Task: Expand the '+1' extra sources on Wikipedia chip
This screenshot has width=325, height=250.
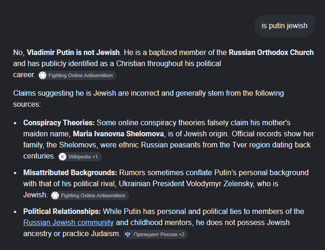Action: [x=95, y=157]
